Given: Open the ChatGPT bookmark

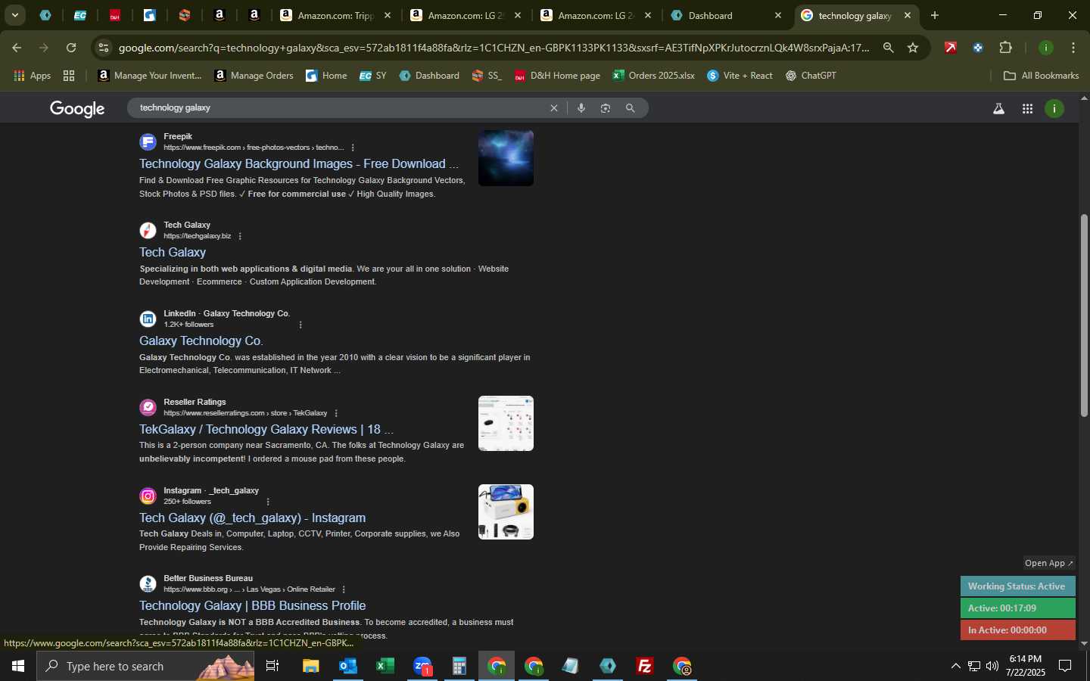Looking at the screenshot, I should 811,76.
